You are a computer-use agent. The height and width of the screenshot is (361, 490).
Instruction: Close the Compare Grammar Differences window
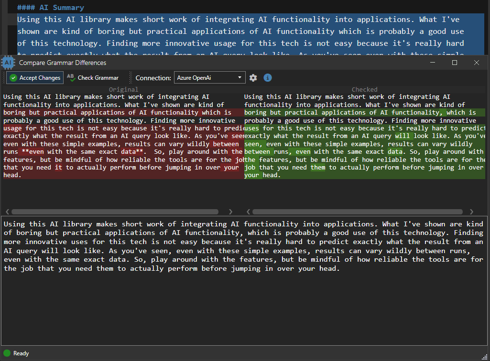[x=477, y=63]
